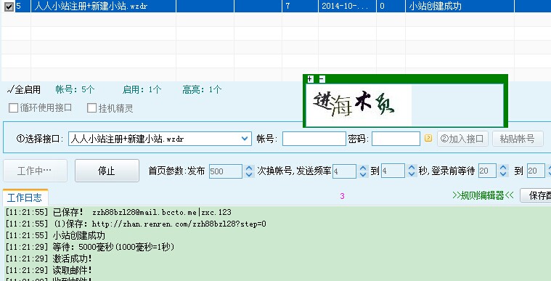Click the 启用: 1个 counter text

click(142, 90)
